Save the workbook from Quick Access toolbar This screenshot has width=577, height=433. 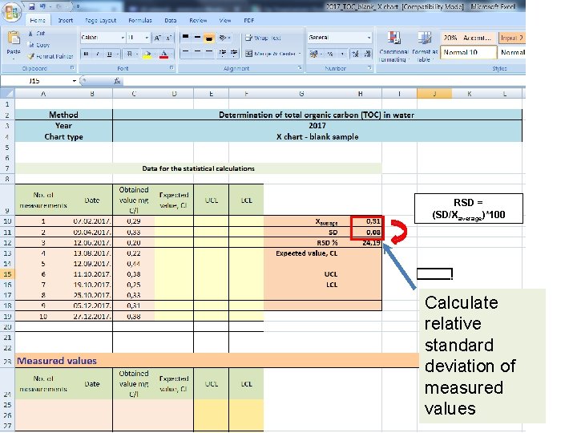[31, 6]
